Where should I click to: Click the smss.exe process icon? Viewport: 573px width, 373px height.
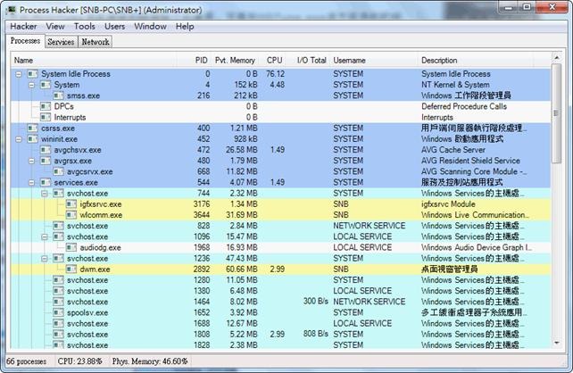click(x=58, y=95)
